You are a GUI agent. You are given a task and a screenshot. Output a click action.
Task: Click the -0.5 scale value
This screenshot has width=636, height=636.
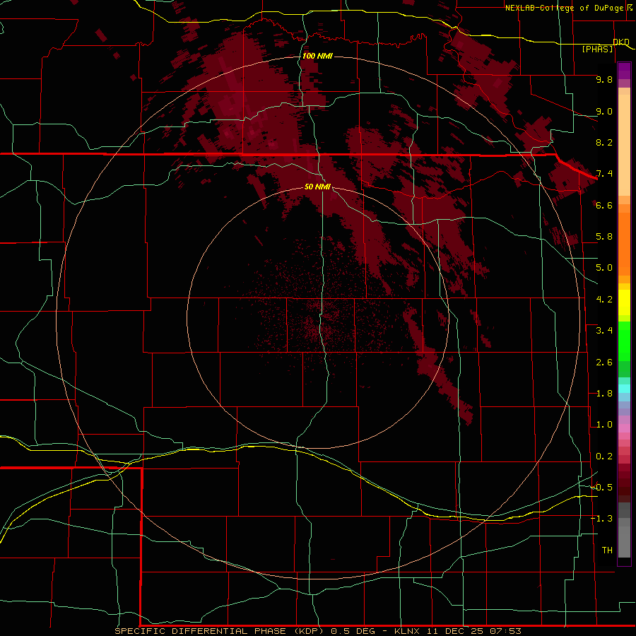pos(602,488)
